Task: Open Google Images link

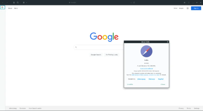Action: (181, 8)
